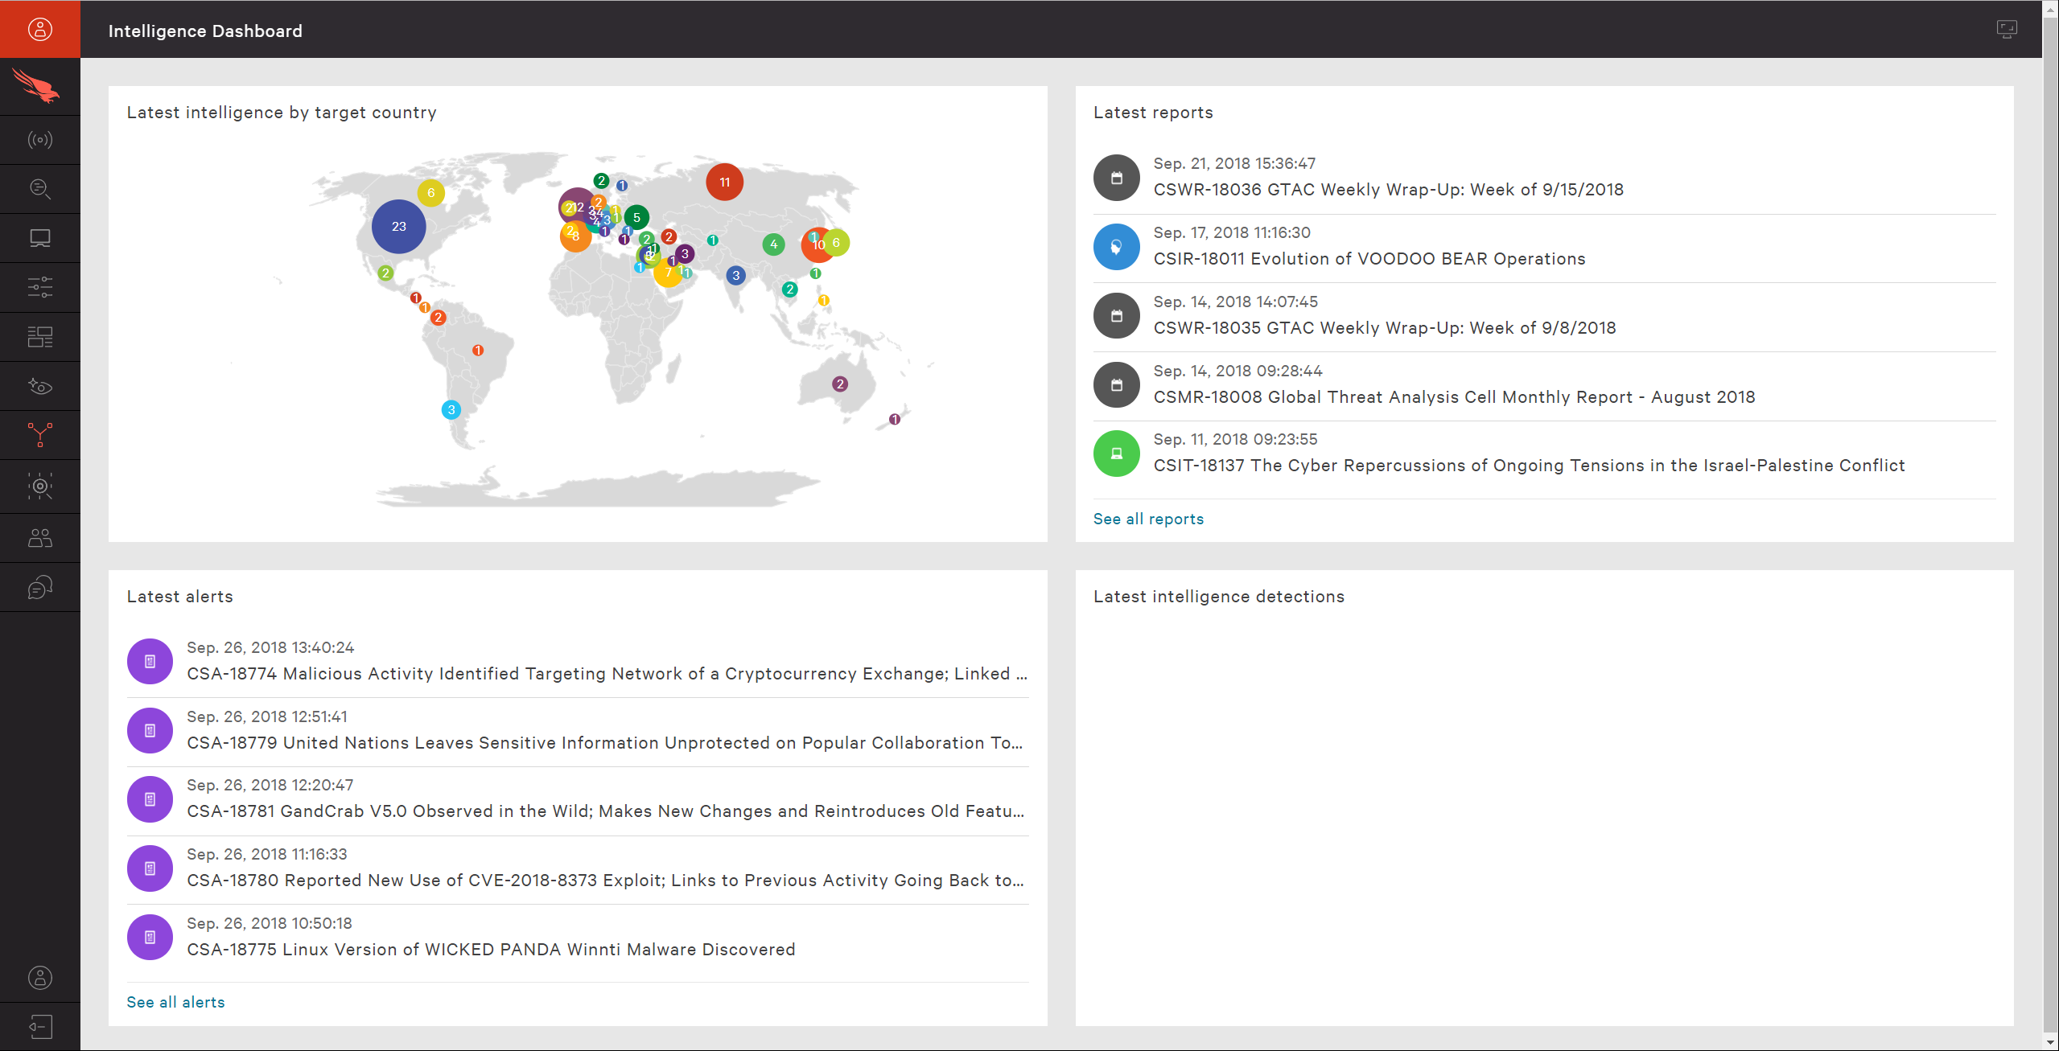Open the Hosts monitor icon in sidebar
This screenshot has height=1051, width=2059.
(39, 237)
